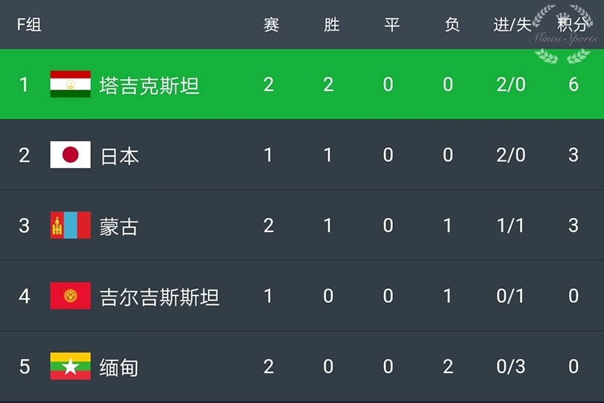604x403 pixels.
Task: Open the 日本 team name link
Action: coord(119,155)
